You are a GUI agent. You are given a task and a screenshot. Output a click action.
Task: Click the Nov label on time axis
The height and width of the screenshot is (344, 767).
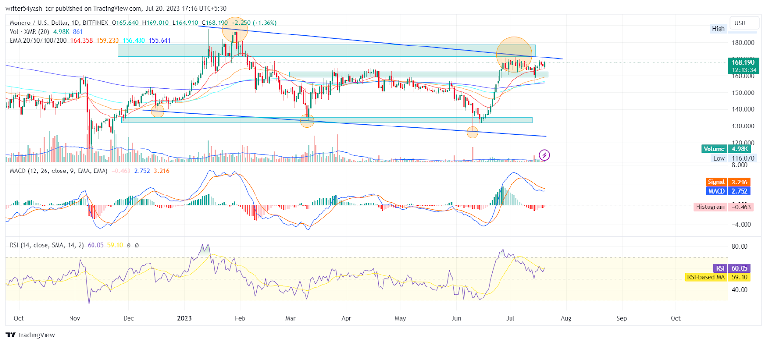pyautogui.click(x=74, y=318)
